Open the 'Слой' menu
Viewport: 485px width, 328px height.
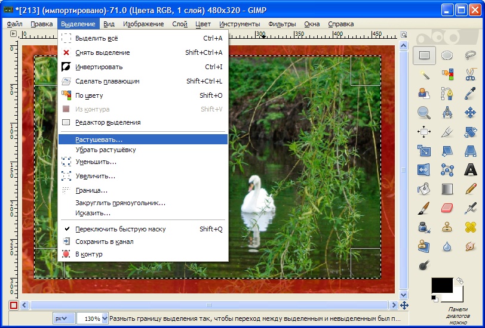(180, 24)
